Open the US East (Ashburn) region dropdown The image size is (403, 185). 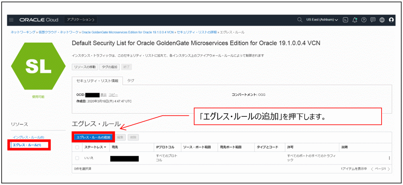coord(322,20)
